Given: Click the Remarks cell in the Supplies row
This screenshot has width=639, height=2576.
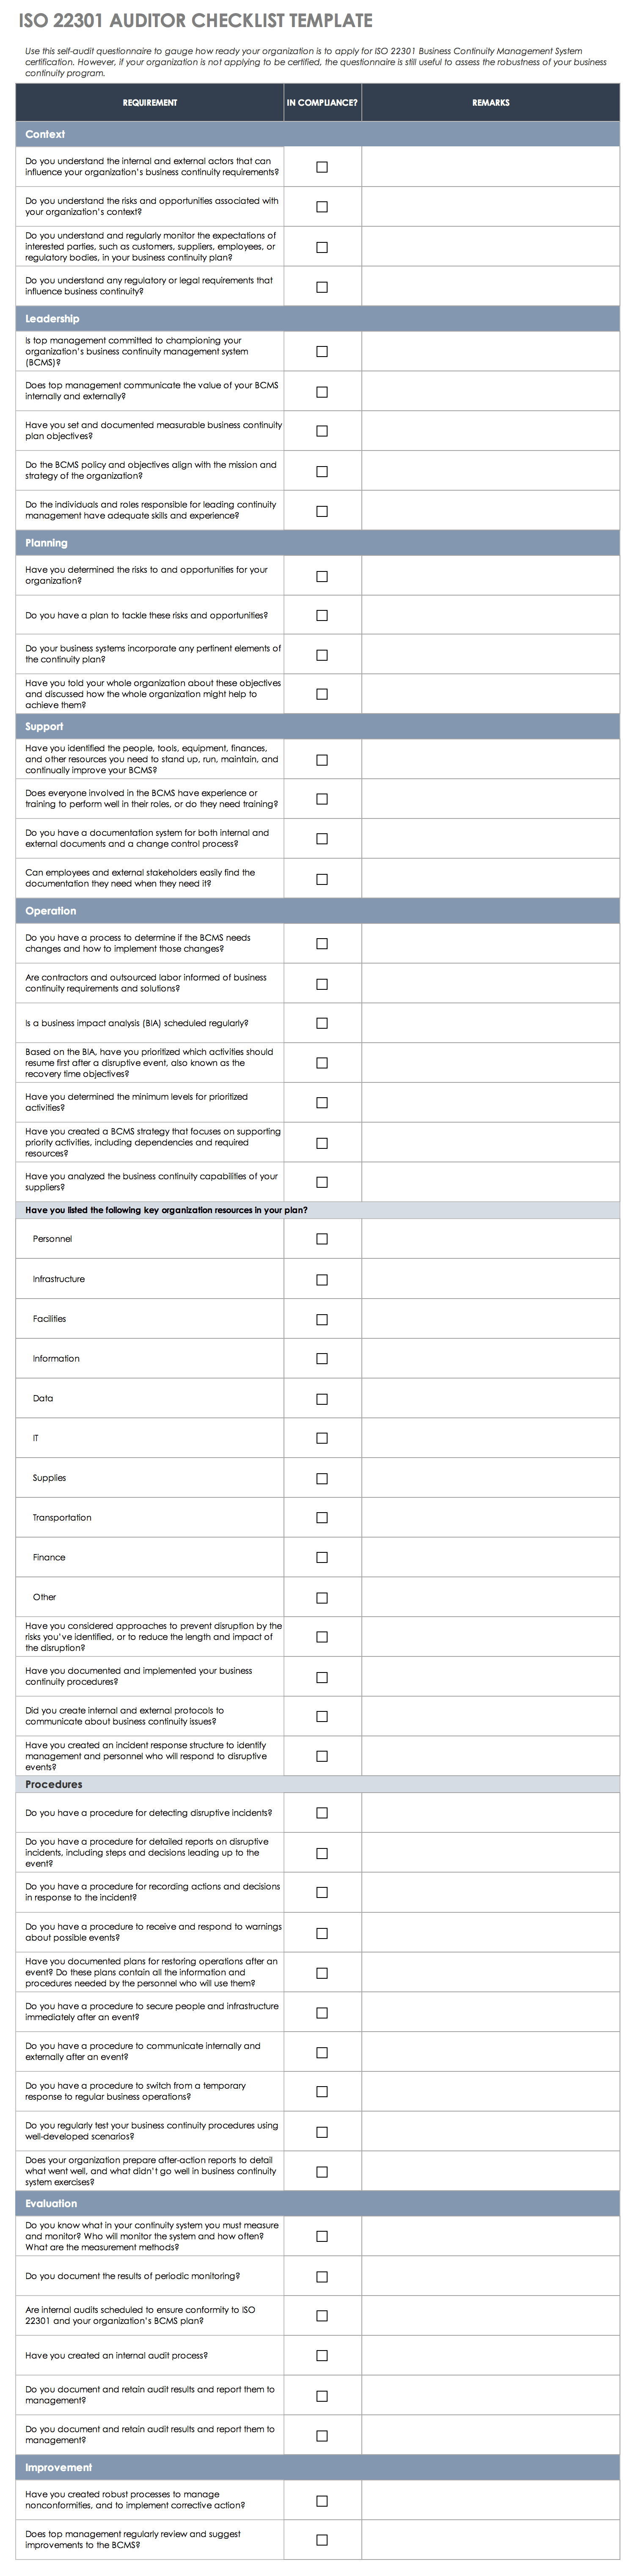Looking at the screenshot, I should click(x=490, y=1478).
